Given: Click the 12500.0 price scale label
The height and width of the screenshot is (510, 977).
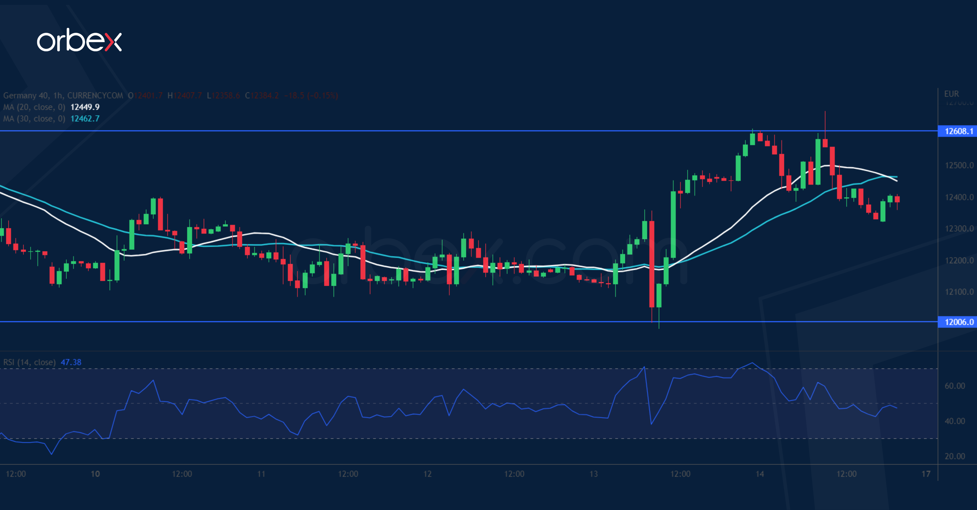Looking at the screenshot, I should [x=959, y=166].
